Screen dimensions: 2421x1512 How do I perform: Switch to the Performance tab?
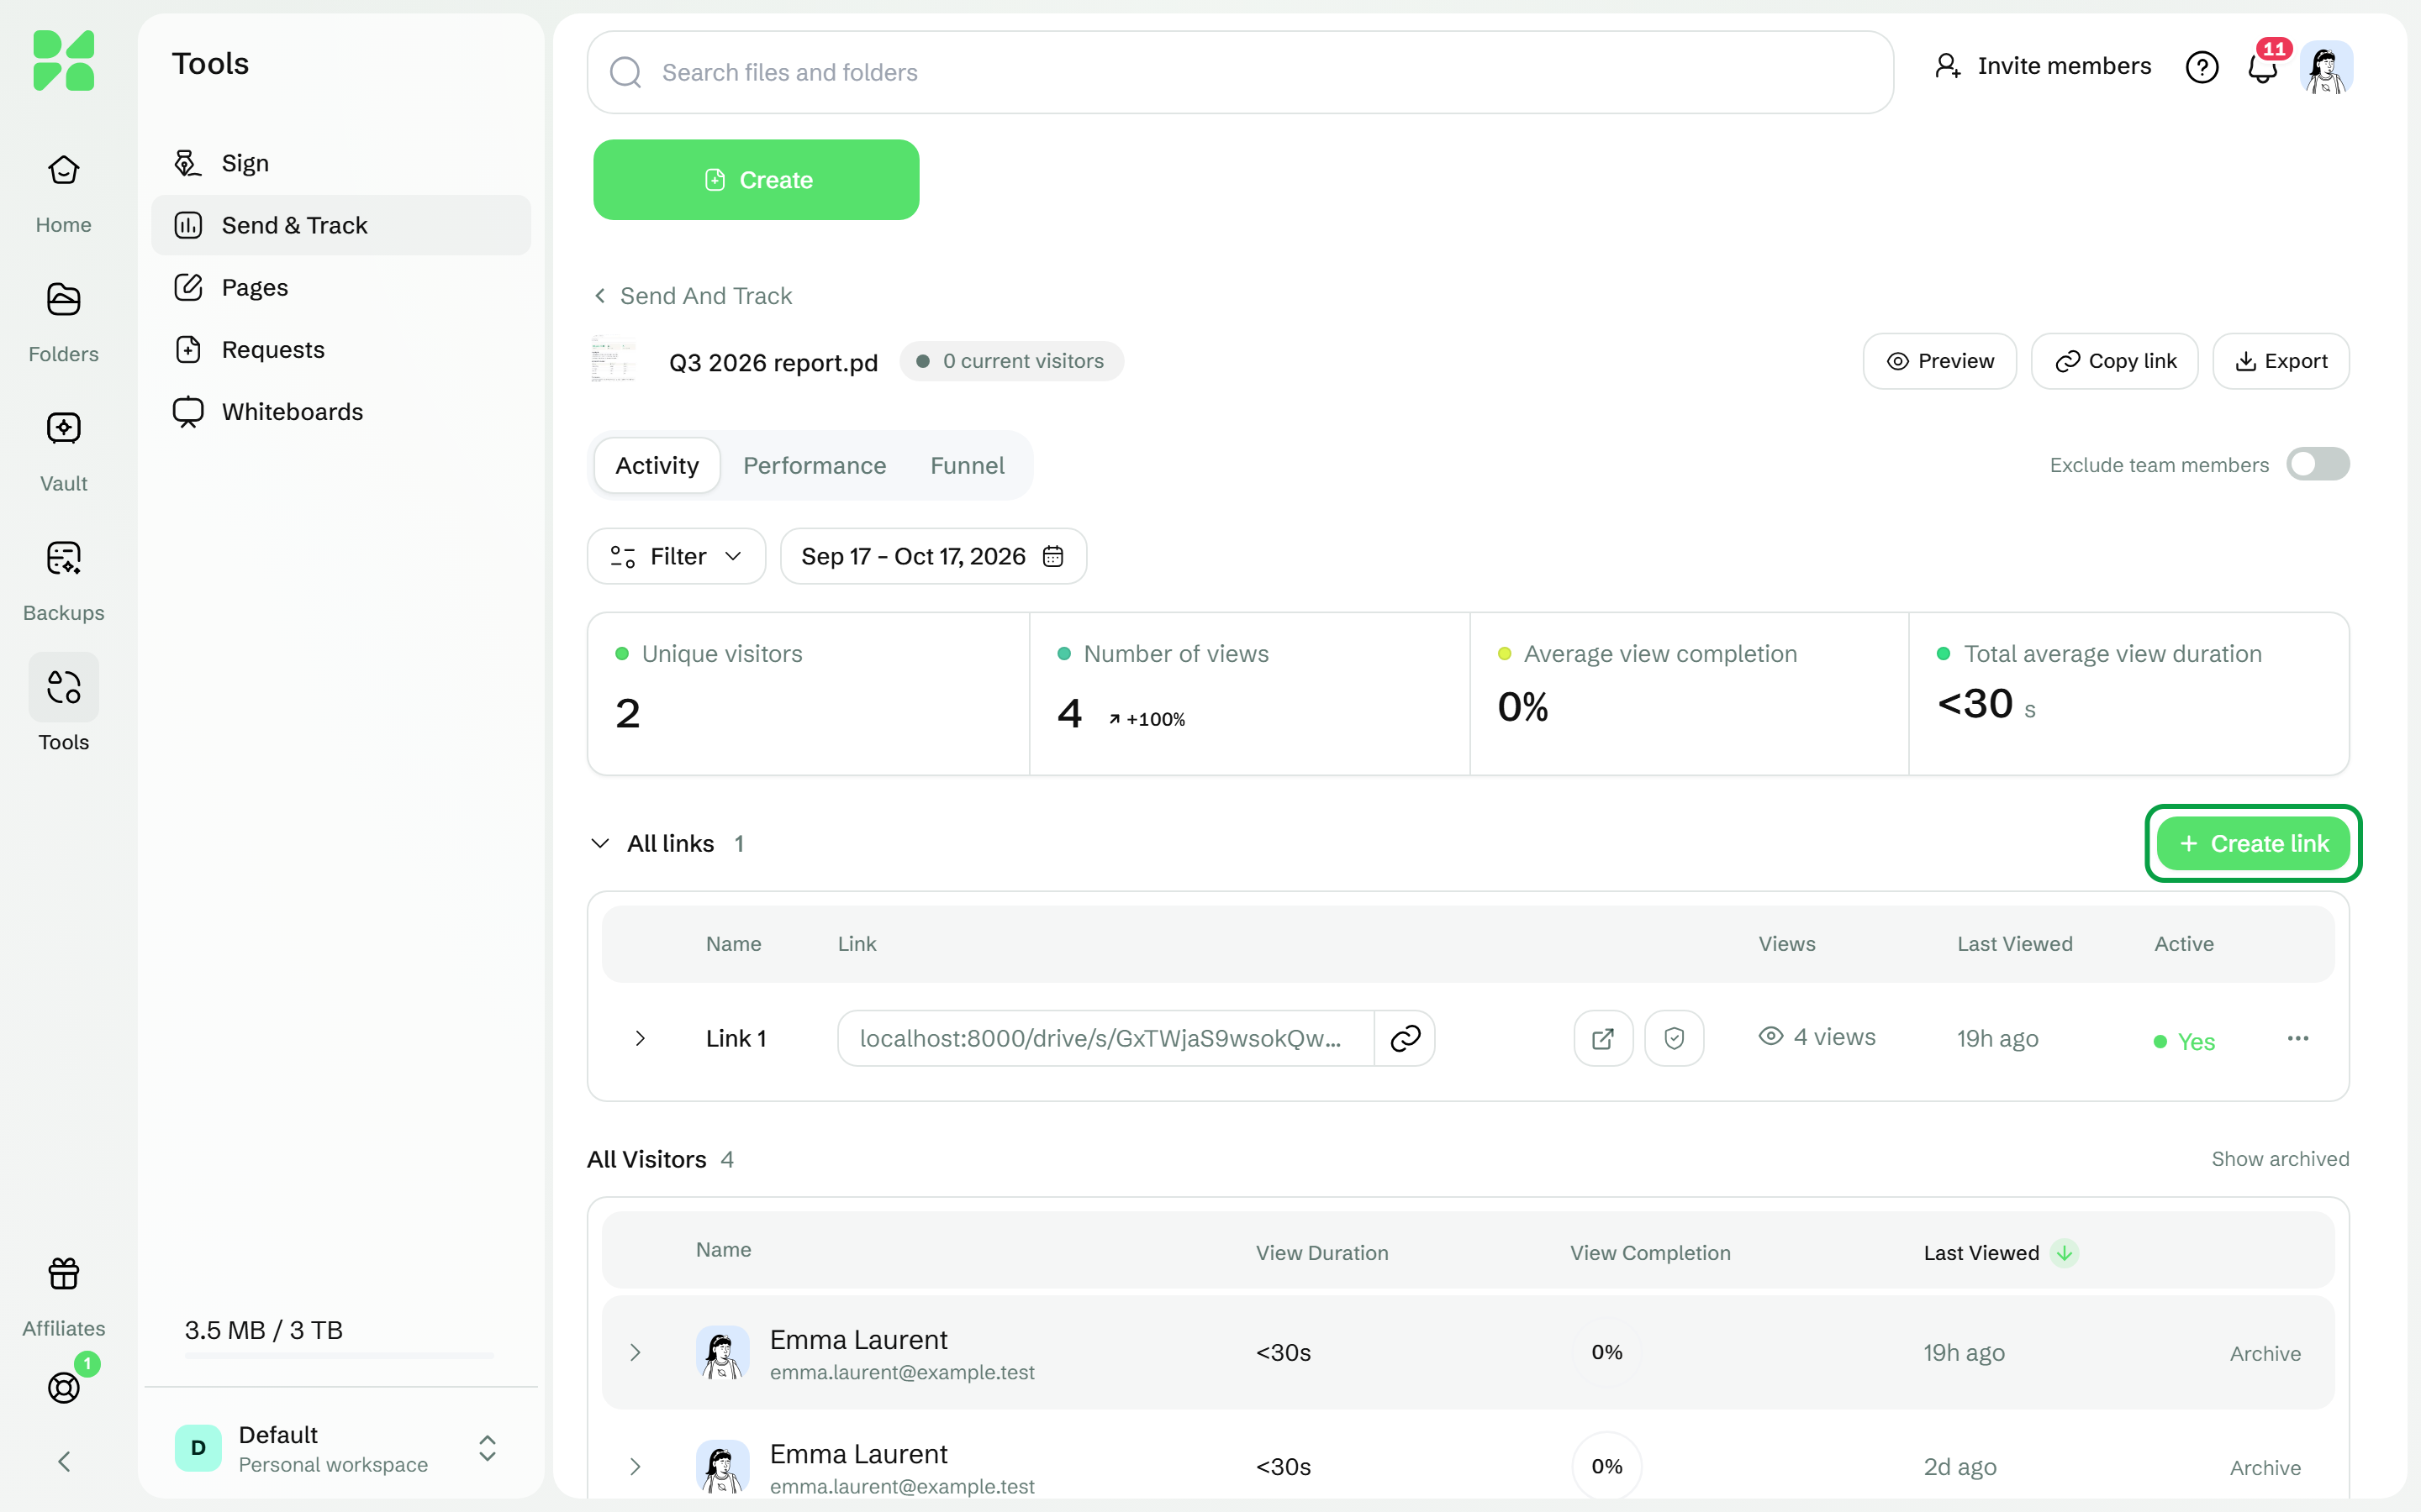[815, 465]
